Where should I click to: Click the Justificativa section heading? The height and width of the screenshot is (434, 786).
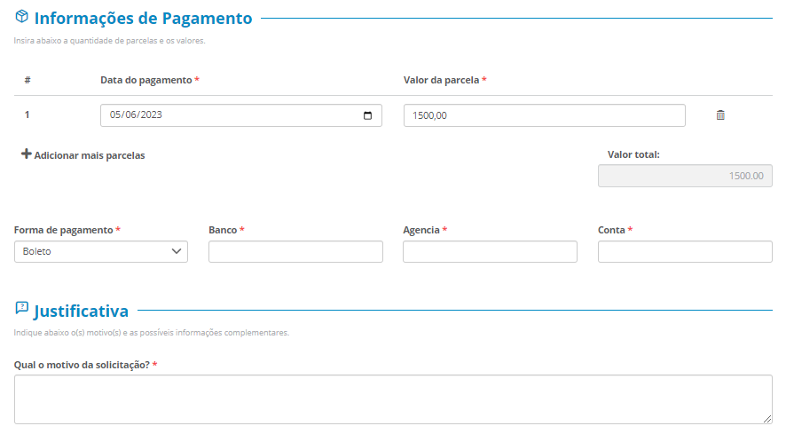coord(81,312)
